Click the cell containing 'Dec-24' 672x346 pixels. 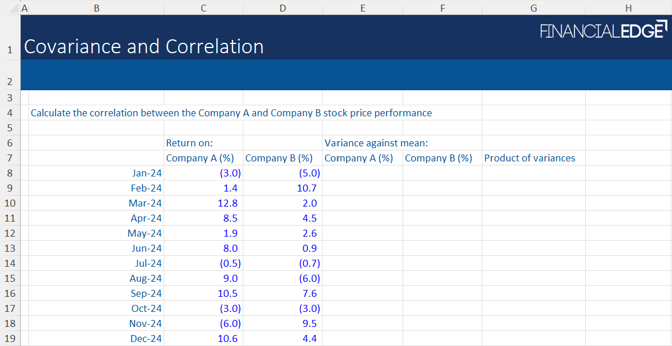(146, 338)
